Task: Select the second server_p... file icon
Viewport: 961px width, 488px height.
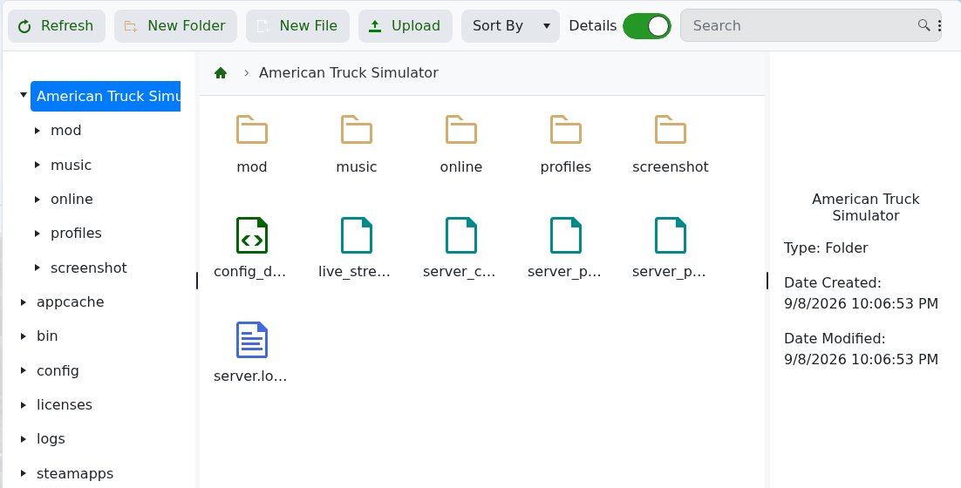Action: pos(671,235)
